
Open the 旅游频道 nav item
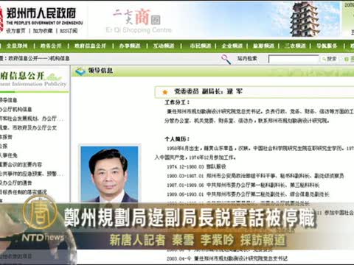pyautogui.click(x=263, y=46)
